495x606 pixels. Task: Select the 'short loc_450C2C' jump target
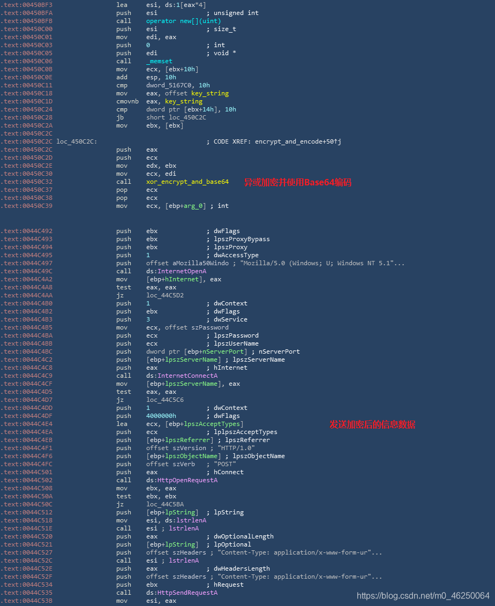click(x=176, y=117)
